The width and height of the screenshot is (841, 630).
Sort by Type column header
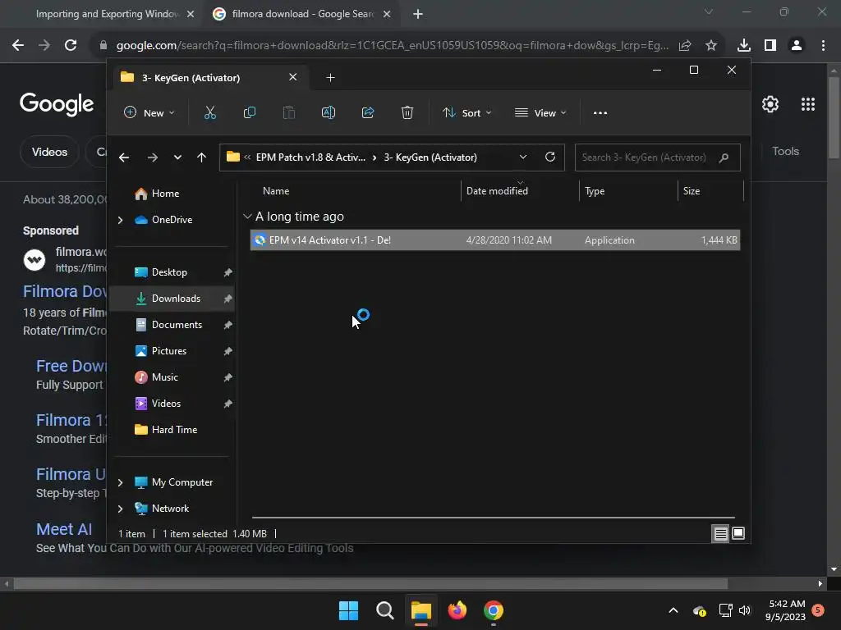(595, 191)
